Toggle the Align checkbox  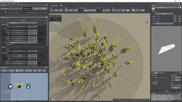tap(10, 44)
